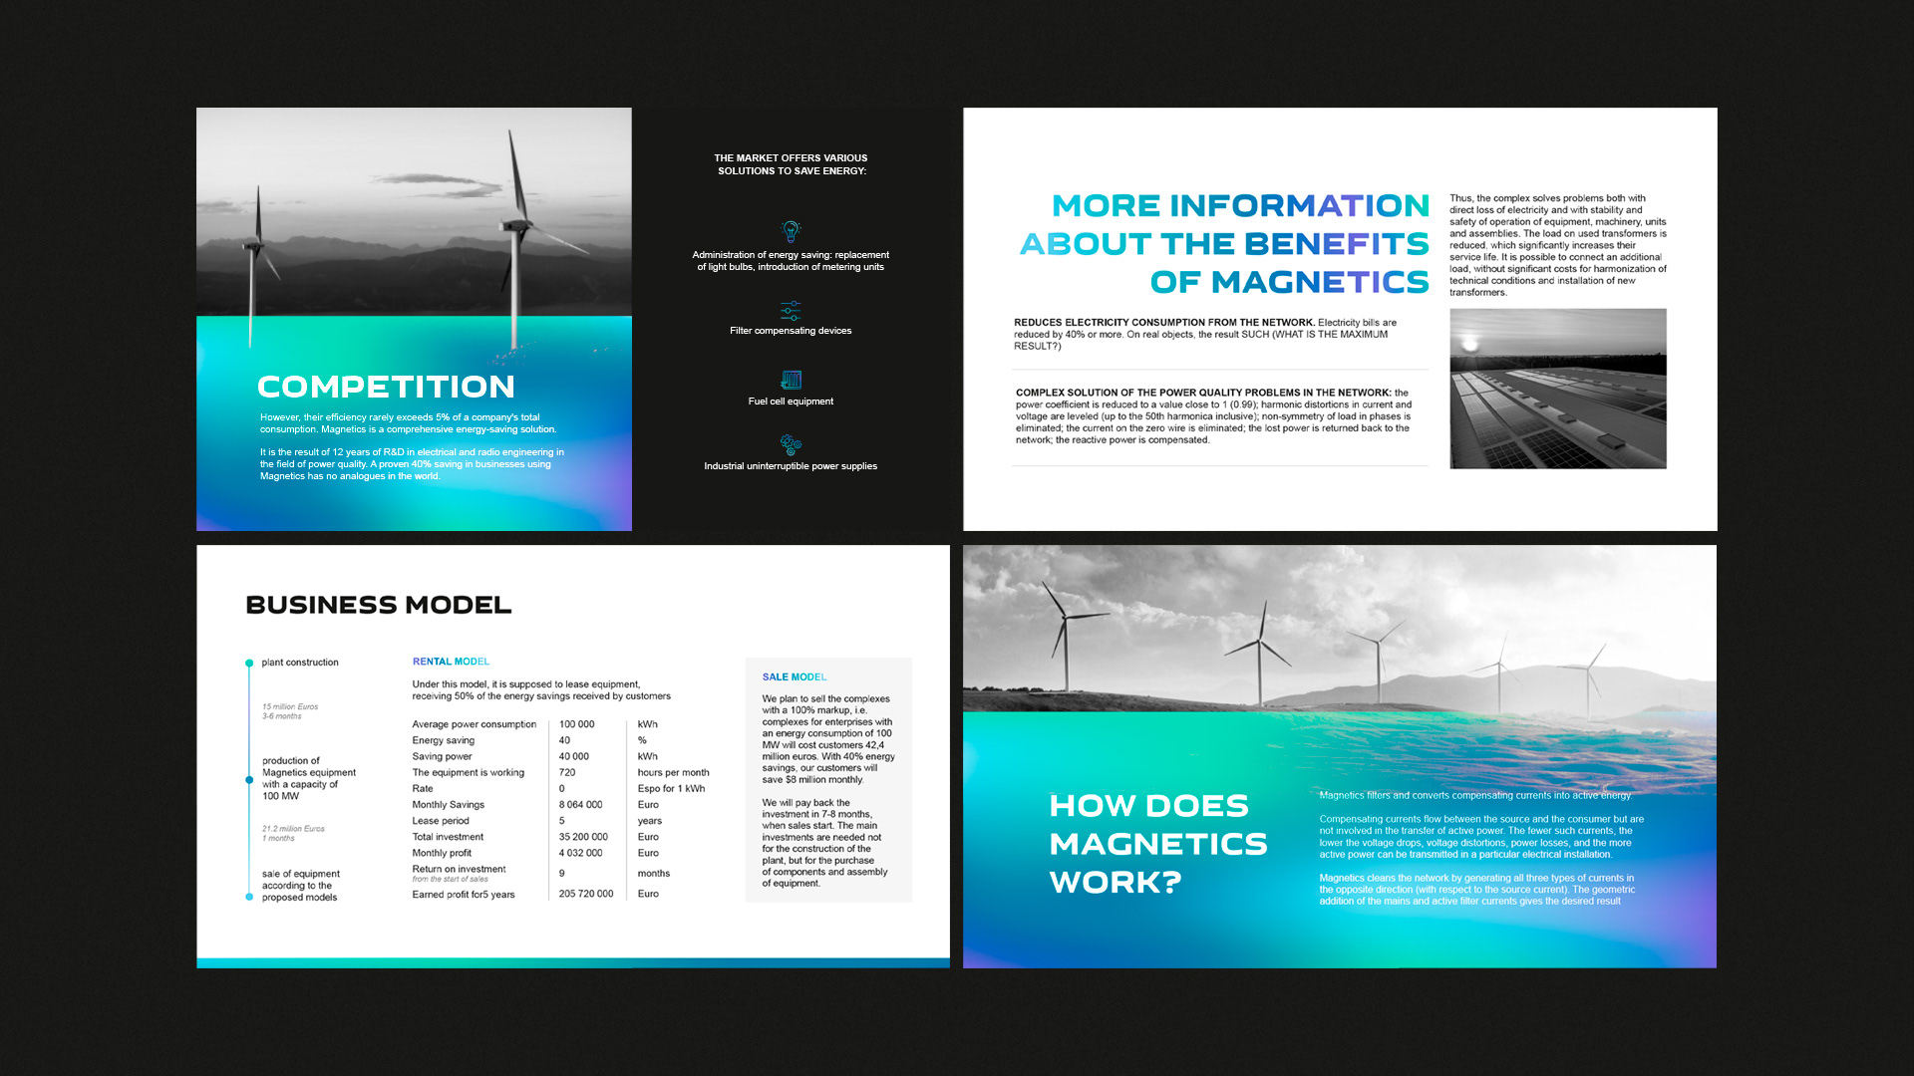This screenshot has height=1076, width=1914.
Task: Click the gears uninterruptible power supplies icon
Action: point(791,444)
